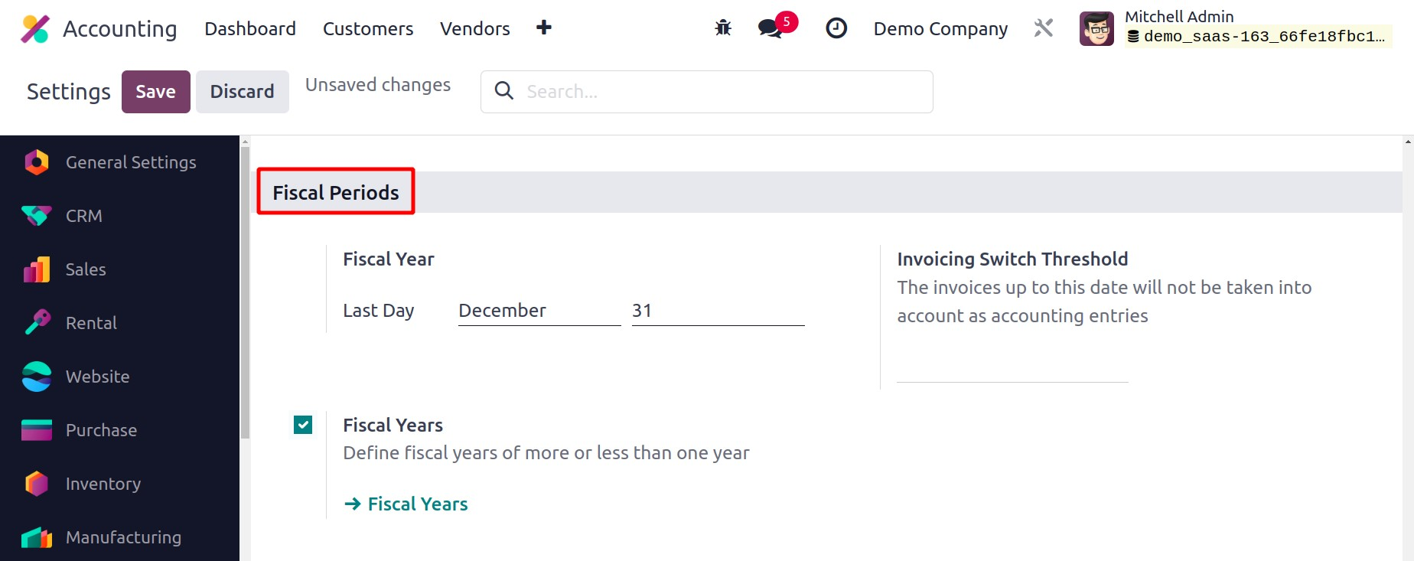Click the Accounting app logo icon
The height and width of the screenshot is (561, 1414).
(35, 29)
